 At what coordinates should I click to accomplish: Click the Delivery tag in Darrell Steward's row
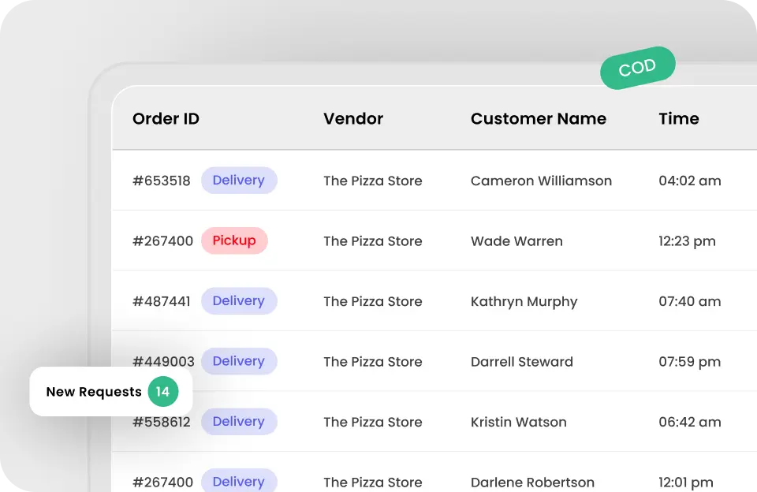coord(239,361)
